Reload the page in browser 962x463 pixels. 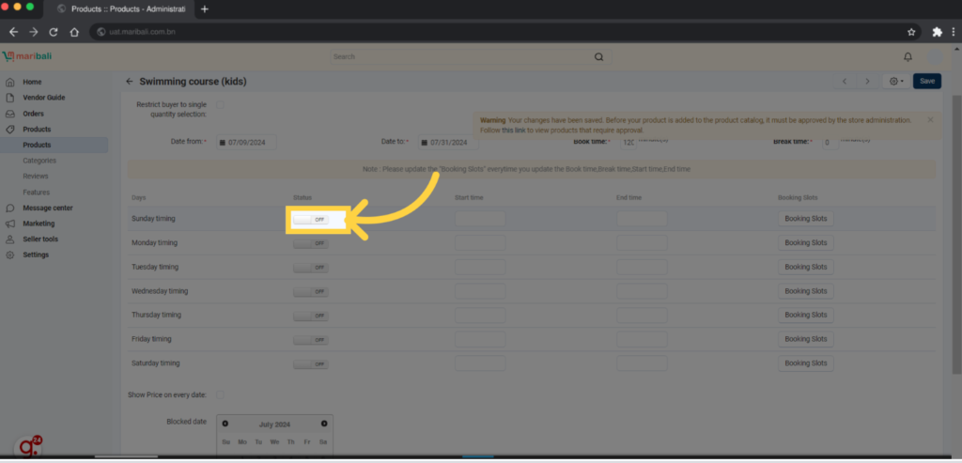[x=54, y=32]
